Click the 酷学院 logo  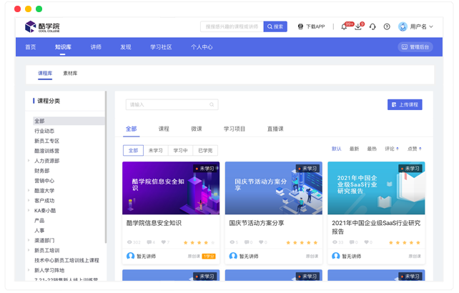pyautogui.click(x=42, y=26)
